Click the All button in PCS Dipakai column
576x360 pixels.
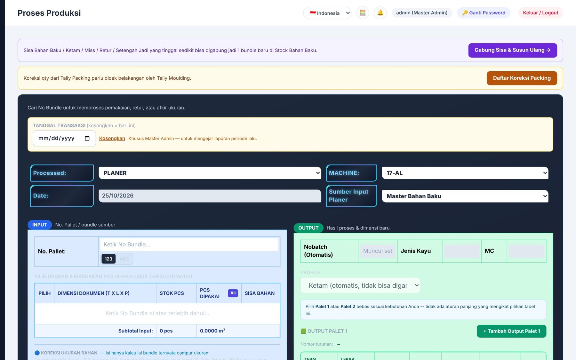click(x=233, y=293)
